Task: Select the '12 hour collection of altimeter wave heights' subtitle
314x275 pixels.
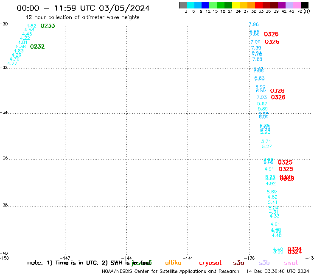Action: pos(82,17)
